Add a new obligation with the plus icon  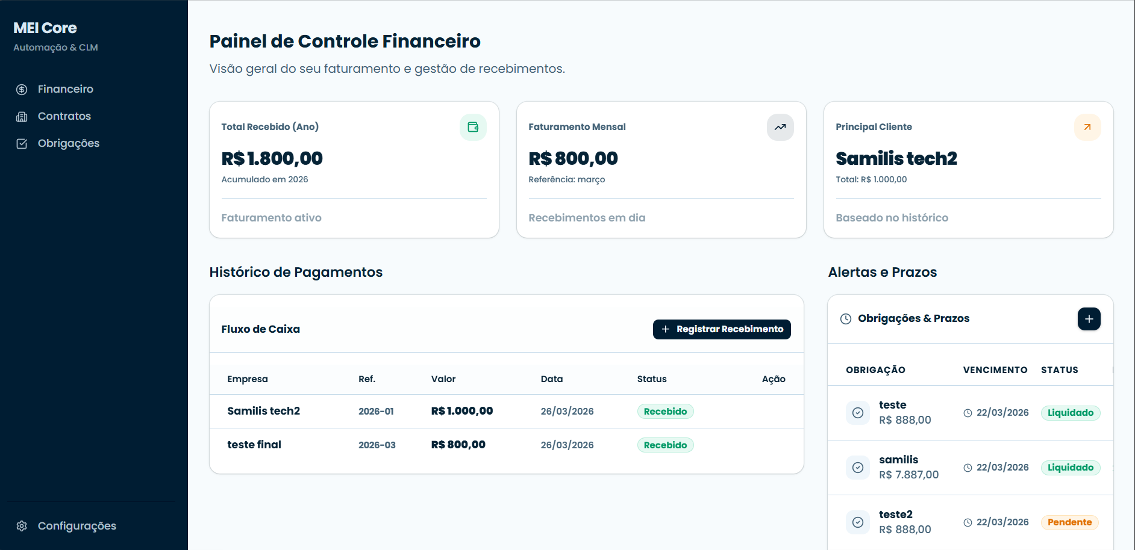click(x=1089, y=319)
